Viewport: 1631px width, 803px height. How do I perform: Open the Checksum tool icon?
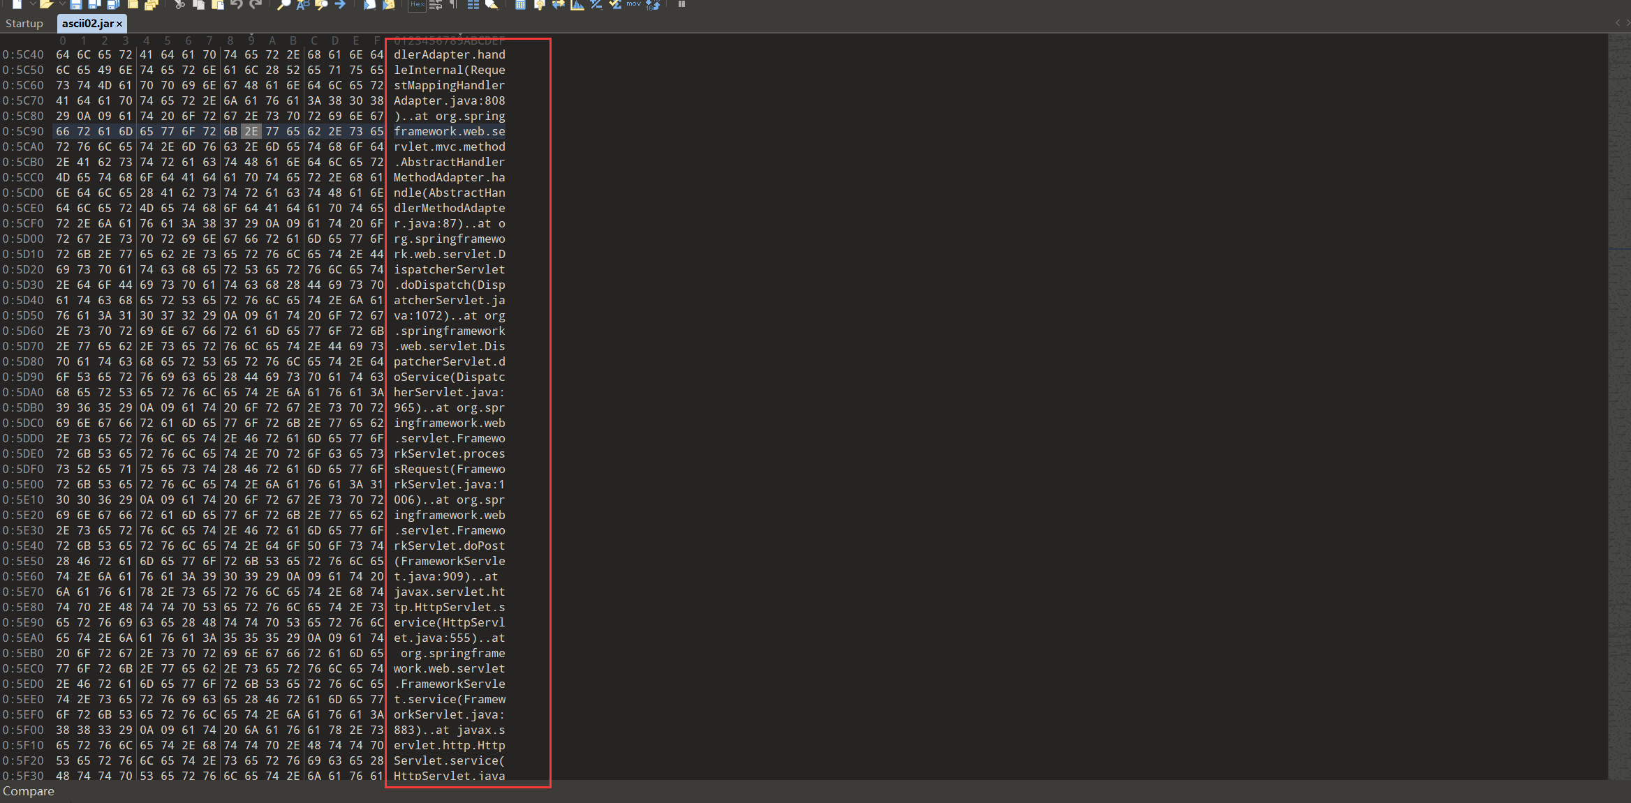pyautogui.click(x=615, y=4)
